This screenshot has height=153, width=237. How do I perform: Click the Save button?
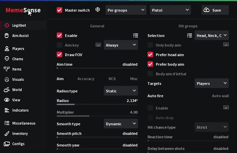pyautogui.click(x=215, y=10)
